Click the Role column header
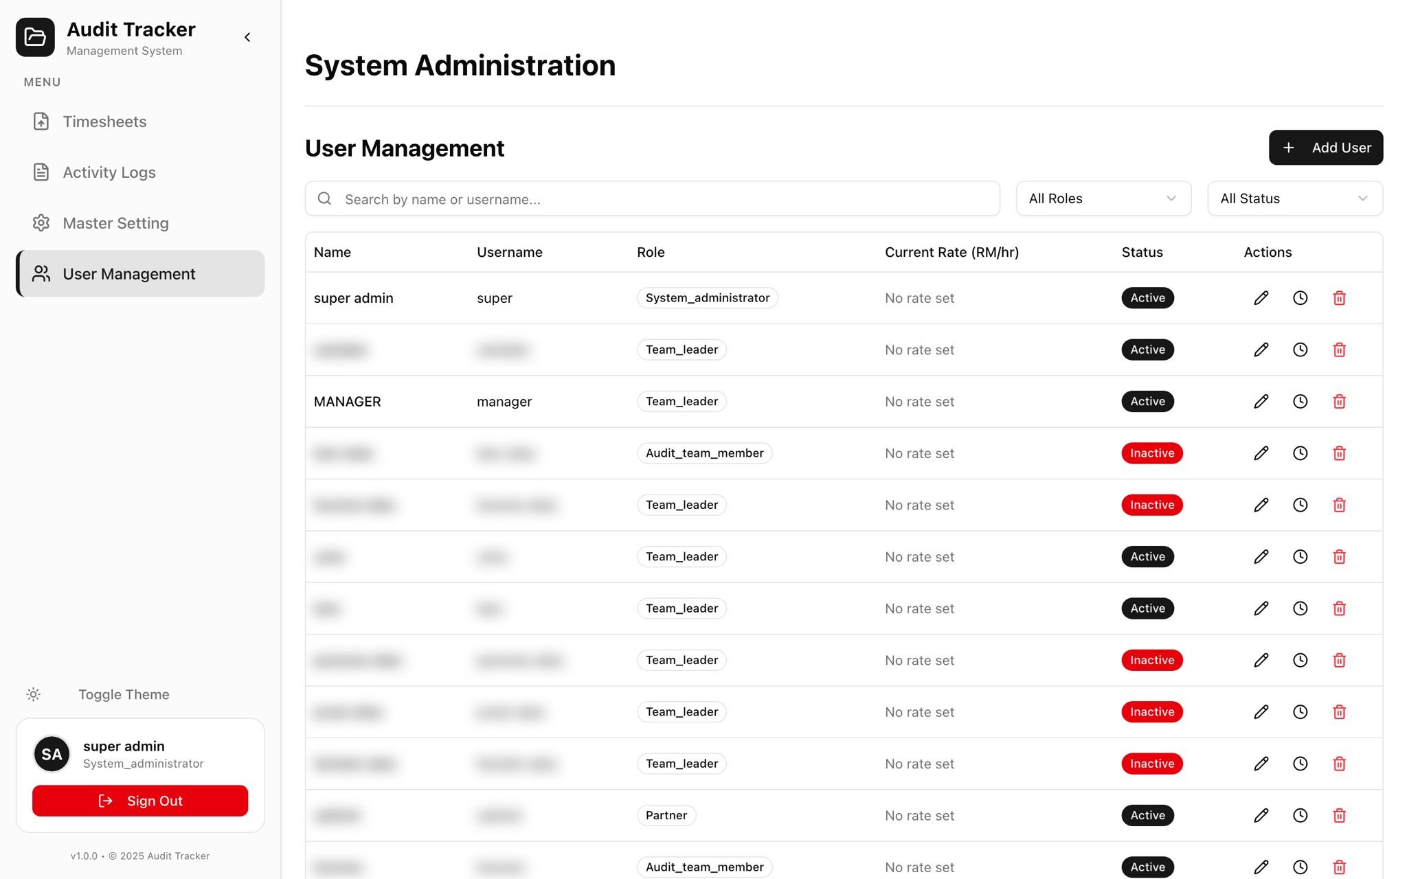The image size is (1407, 879). (651, 252)
